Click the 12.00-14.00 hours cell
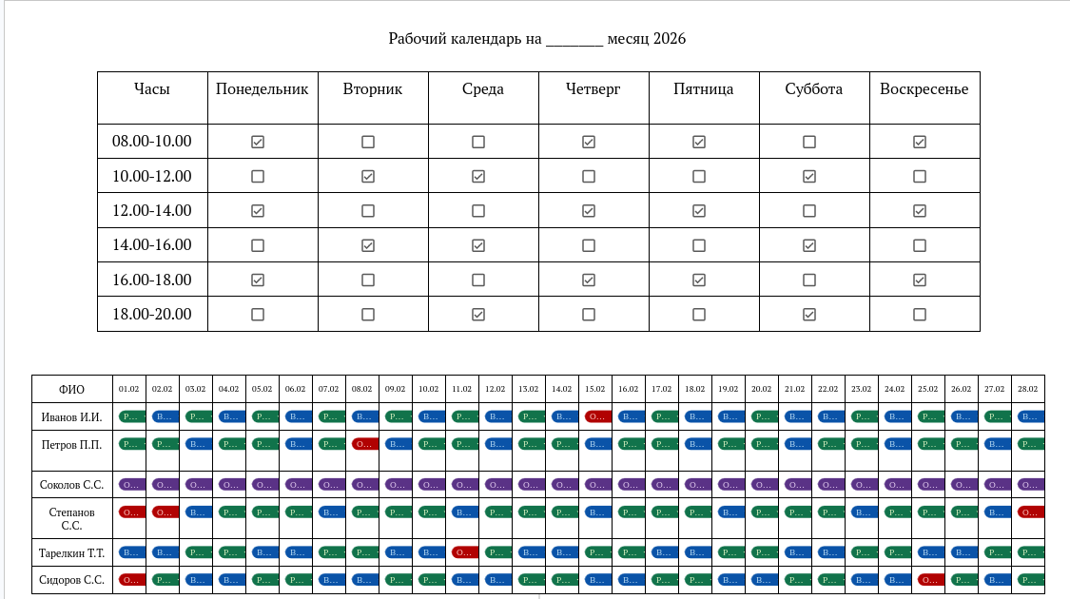Viewport: 1070px width, 599px height. tap(152, 210)
